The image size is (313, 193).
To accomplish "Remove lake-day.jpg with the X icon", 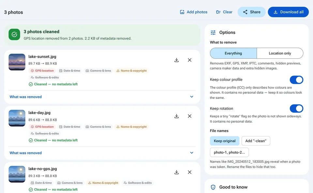I will (x=190, y=116).
